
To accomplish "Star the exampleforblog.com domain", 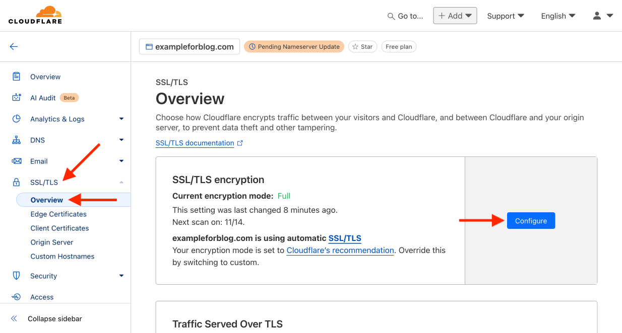I will [x=362, y=47].
